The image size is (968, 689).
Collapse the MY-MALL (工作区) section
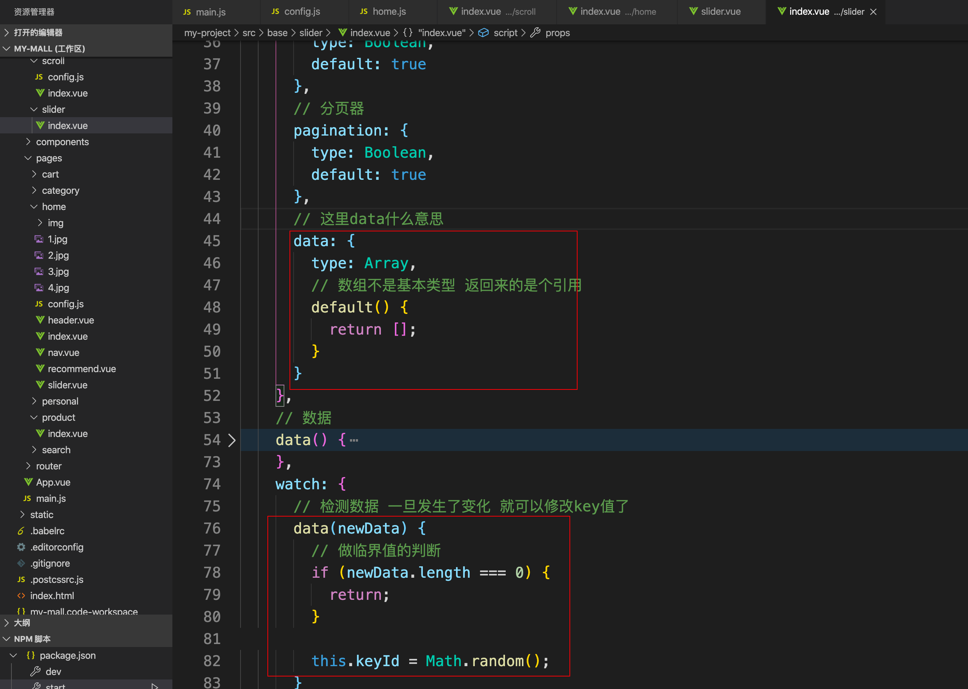[x=86, y=49]
